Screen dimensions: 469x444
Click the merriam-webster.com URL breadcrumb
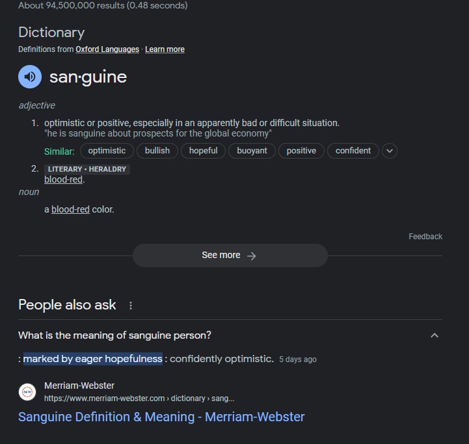(x=139, y=398)
